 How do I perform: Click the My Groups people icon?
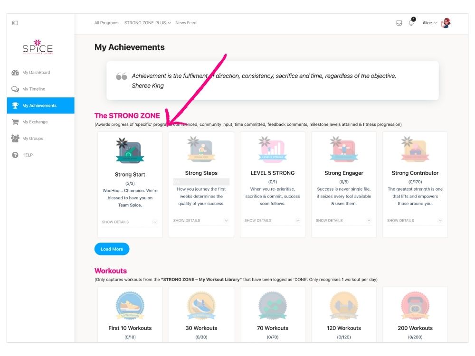[x=15, y=139]
